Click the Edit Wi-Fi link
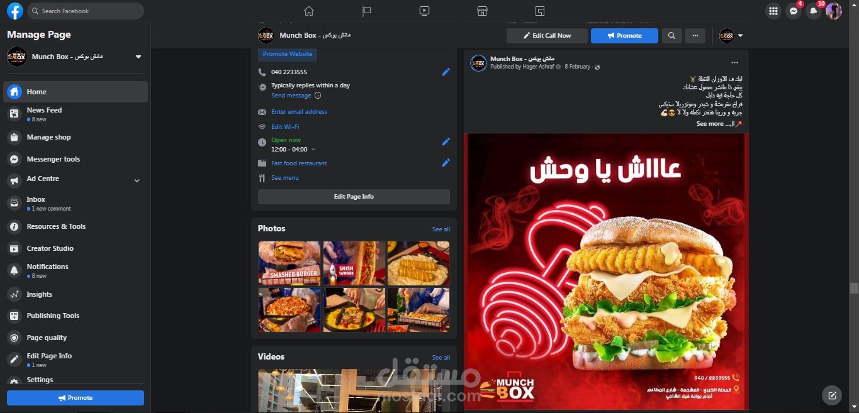Viewport: 859px width, 413px height. [x=285, y=127]
